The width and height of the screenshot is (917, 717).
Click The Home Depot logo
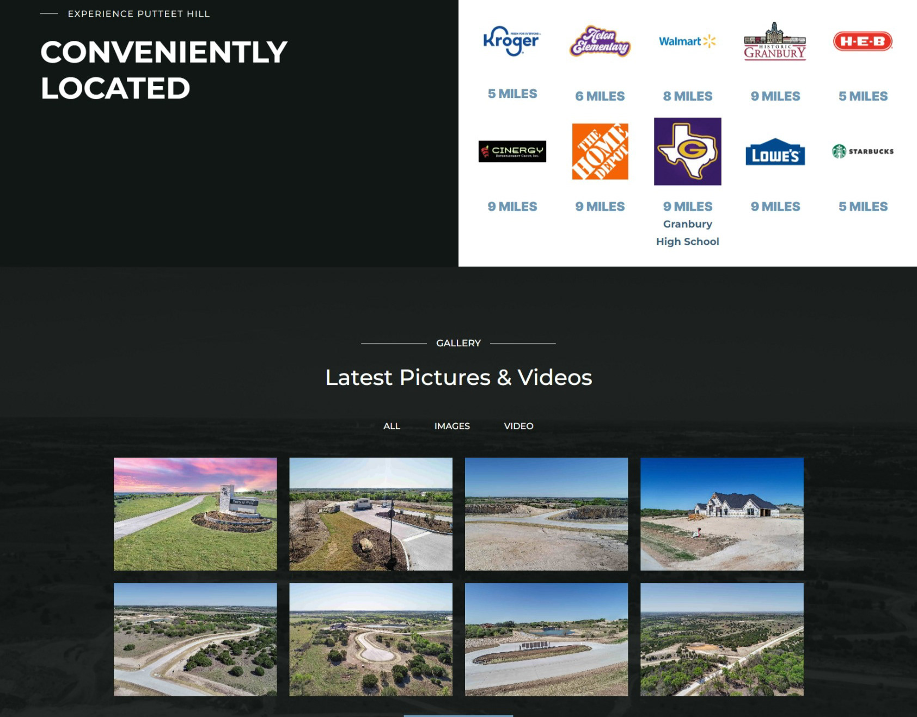point(600,151)
